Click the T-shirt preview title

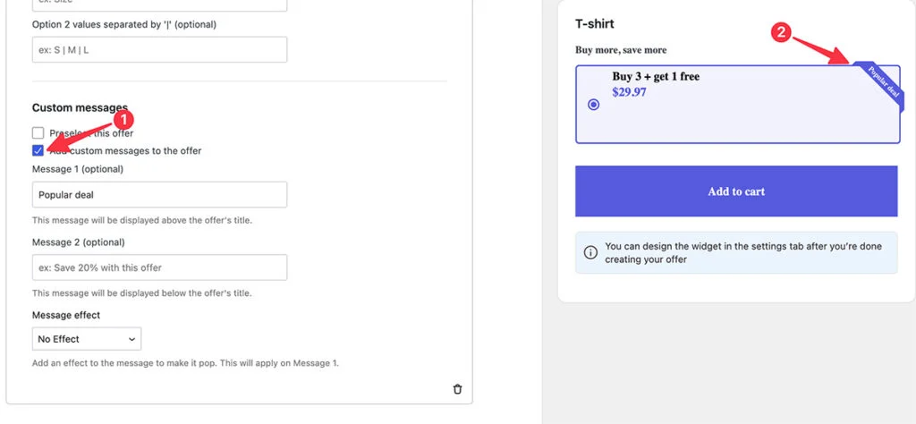click(595, 24)
